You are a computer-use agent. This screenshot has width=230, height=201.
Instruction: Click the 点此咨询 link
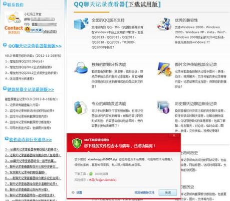(50, 32)
